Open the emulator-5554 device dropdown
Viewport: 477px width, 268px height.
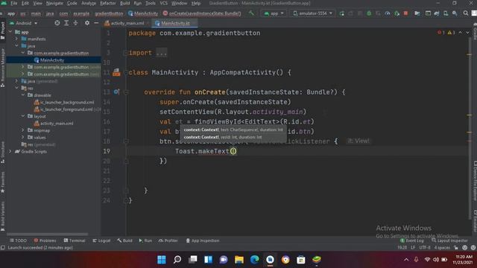coord(312,13)
